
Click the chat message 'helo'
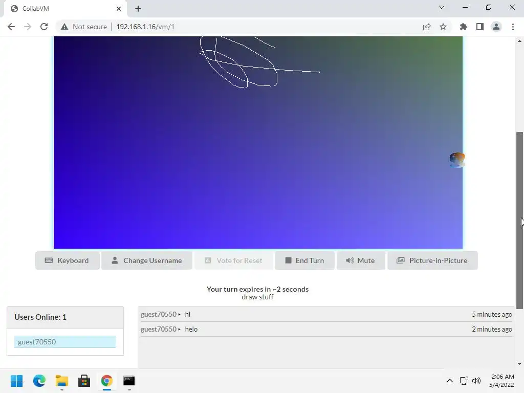click(x=191, y=329)
